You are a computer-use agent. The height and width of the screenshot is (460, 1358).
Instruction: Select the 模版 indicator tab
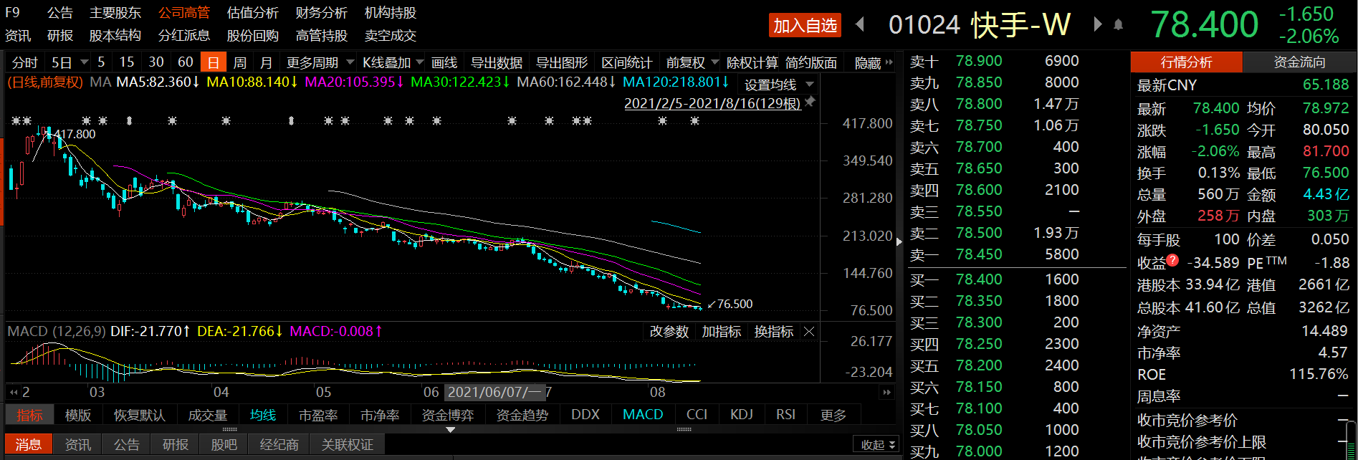[x=78, y=415]
